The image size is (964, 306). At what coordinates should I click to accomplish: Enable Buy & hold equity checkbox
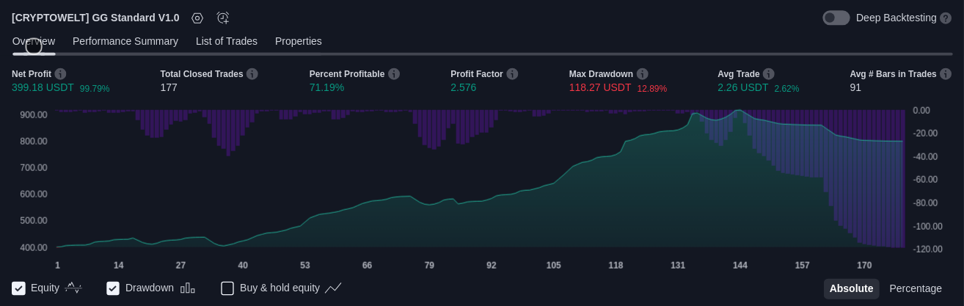click(x=227, y=288)
